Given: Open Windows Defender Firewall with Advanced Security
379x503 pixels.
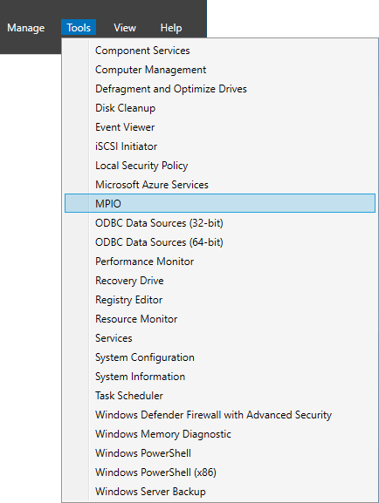Looking at the screenshot, I should [220, 415].
